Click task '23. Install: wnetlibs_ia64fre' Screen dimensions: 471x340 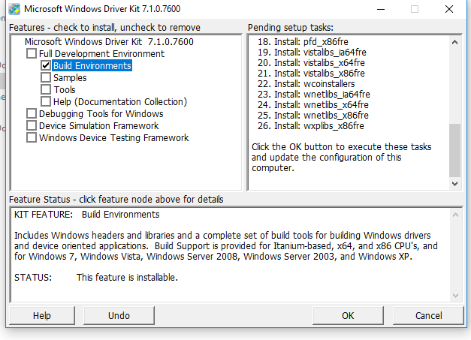313,95
